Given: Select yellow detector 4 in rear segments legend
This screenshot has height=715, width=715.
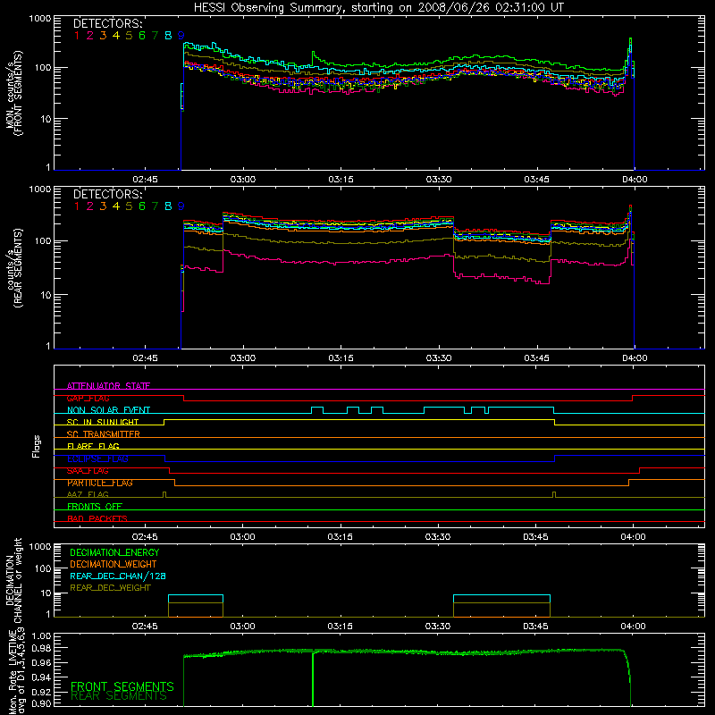Looking at the screenshot, I should (116, 206).
